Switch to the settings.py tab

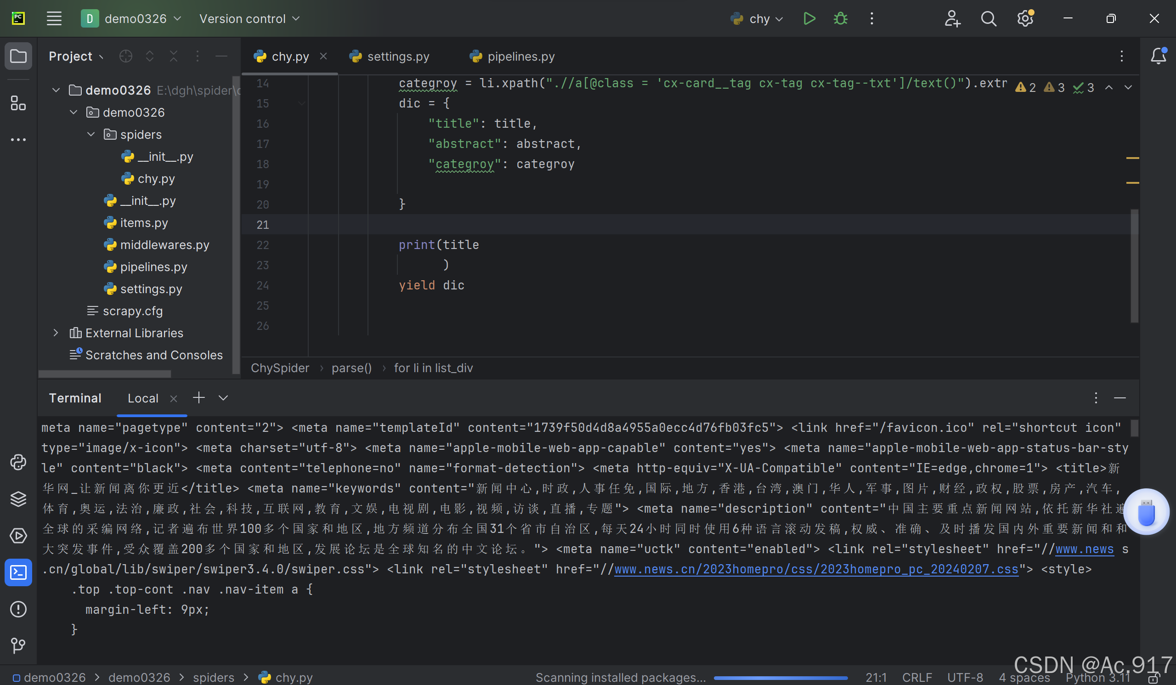[x=398, y=57]
